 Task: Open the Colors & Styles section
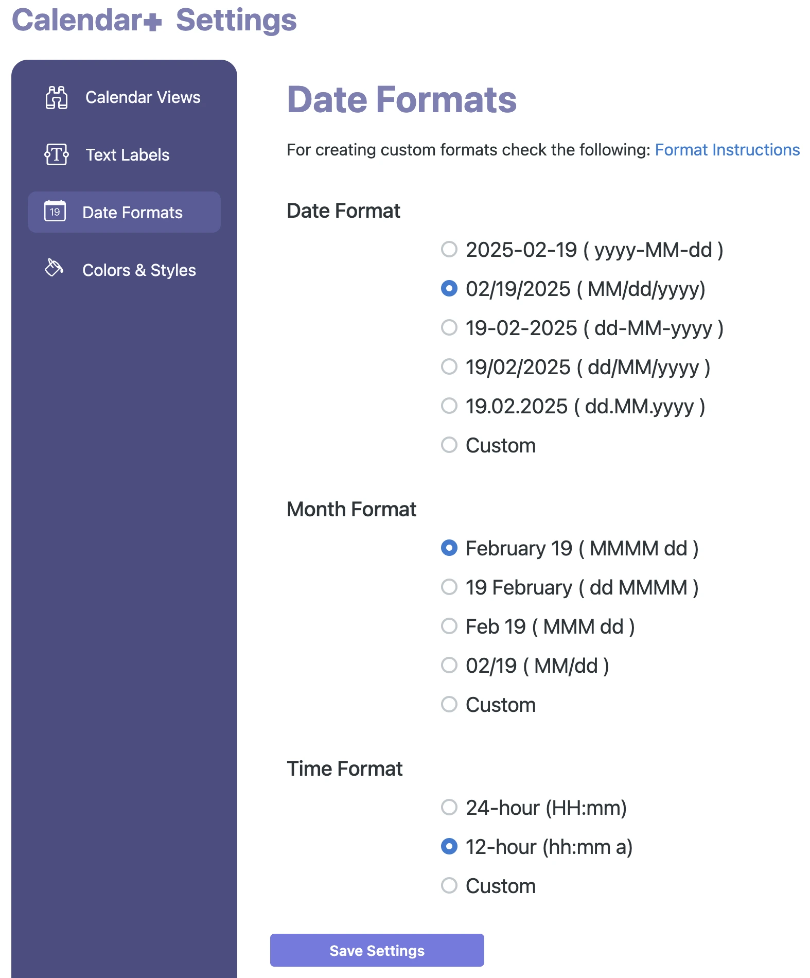[x=138, y=270]
